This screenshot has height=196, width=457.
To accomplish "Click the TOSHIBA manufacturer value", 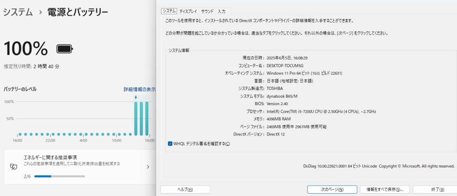I will coord(275,88).
